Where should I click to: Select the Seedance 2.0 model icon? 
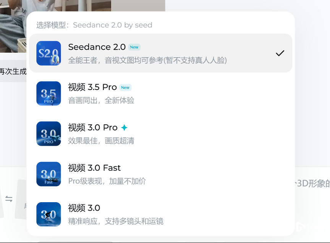tap(49, 53)
